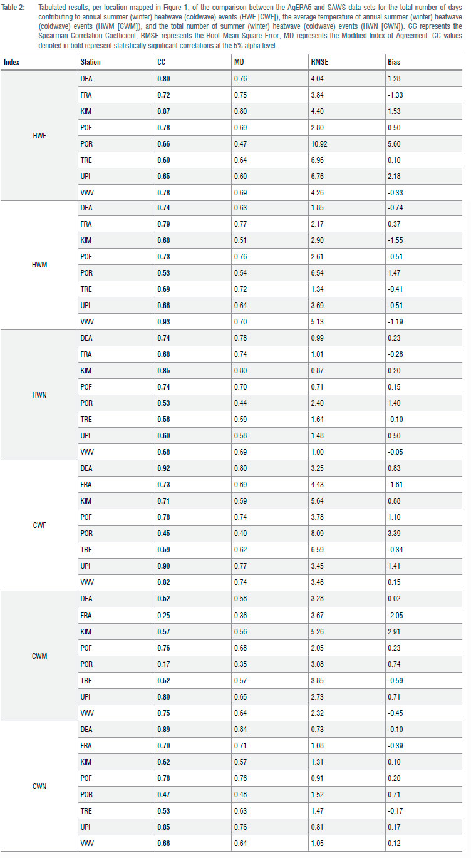471x858 pixels.
Task: Click the HWF index row label
Action: (x=39, y=135)
